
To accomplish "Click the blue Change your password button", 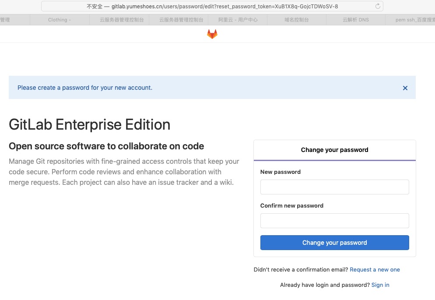I will (335, 243).
